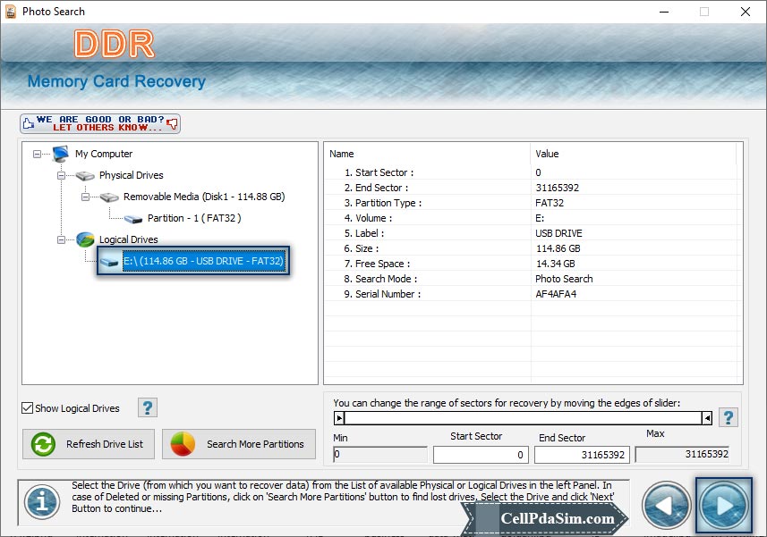Click the sector range slider track
Screen dimensions: 767x537
(x=523, y=418)
